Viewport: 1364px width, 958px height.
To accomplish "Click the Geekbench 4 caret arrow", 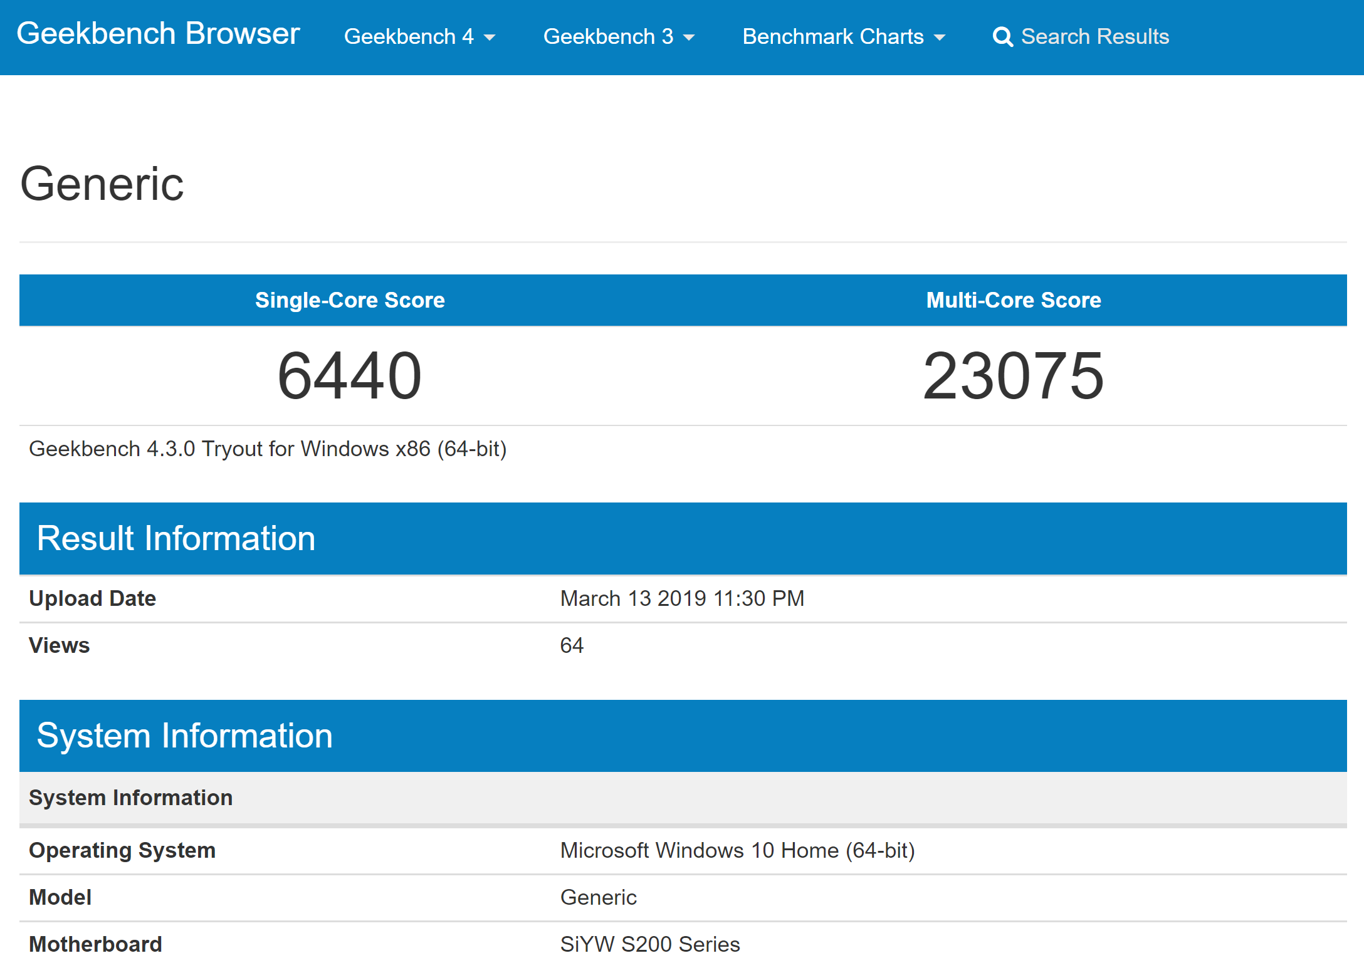I will [490, 38].
